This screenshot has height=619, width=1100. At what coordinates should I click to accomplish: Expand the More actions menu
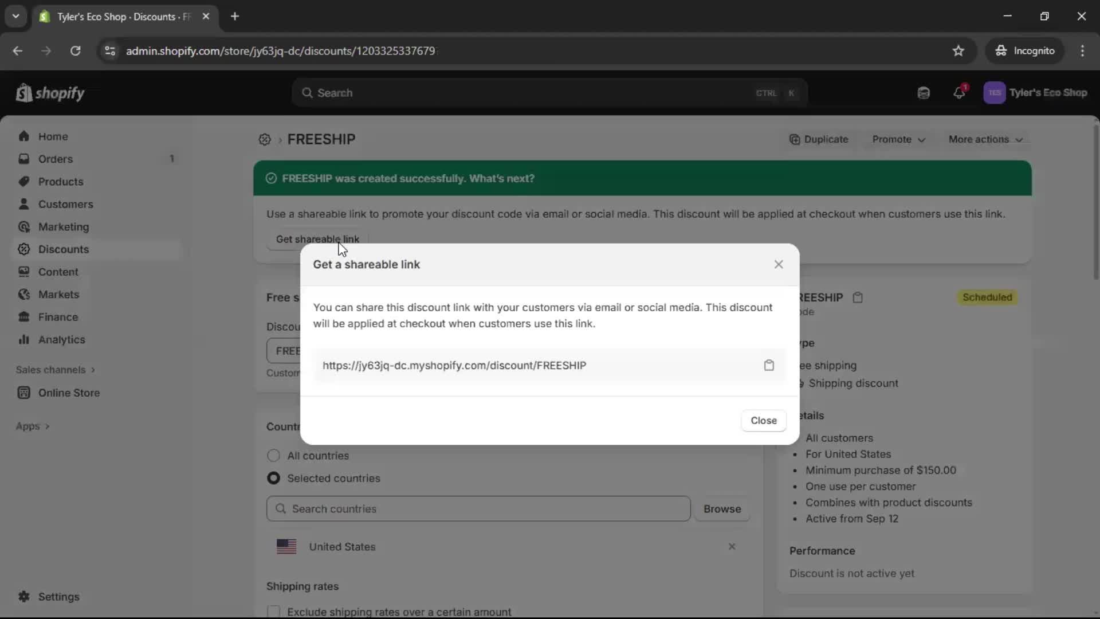[x=986, y=139]
